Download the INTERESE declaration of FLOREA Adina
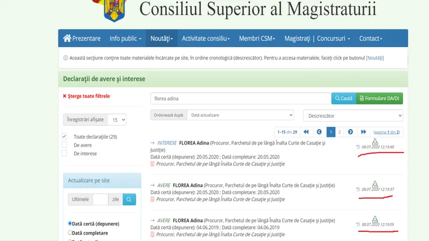Screen dimensions: 429x241 (375, 141)
